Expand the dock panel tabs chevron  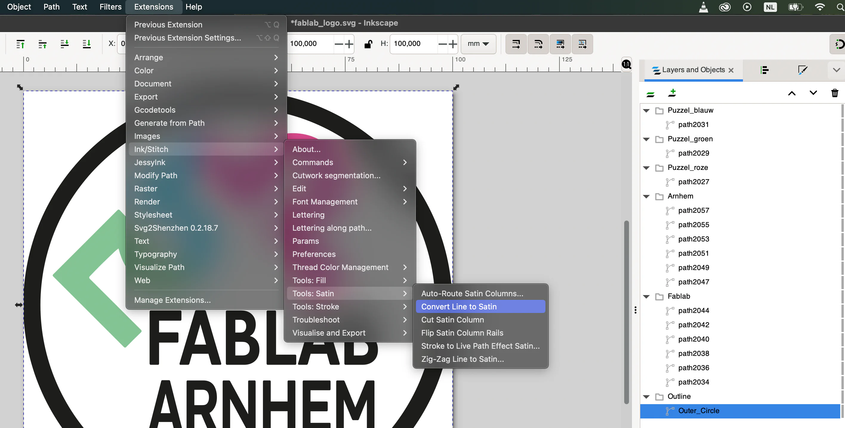coord(836,70)
